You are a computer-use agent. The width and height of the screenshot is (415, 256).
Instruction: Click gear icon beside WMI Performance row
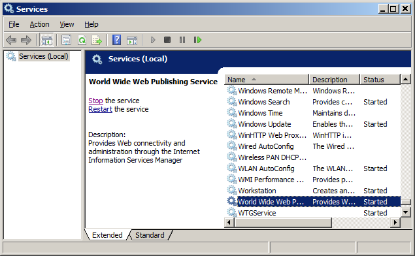pos(231,180)
